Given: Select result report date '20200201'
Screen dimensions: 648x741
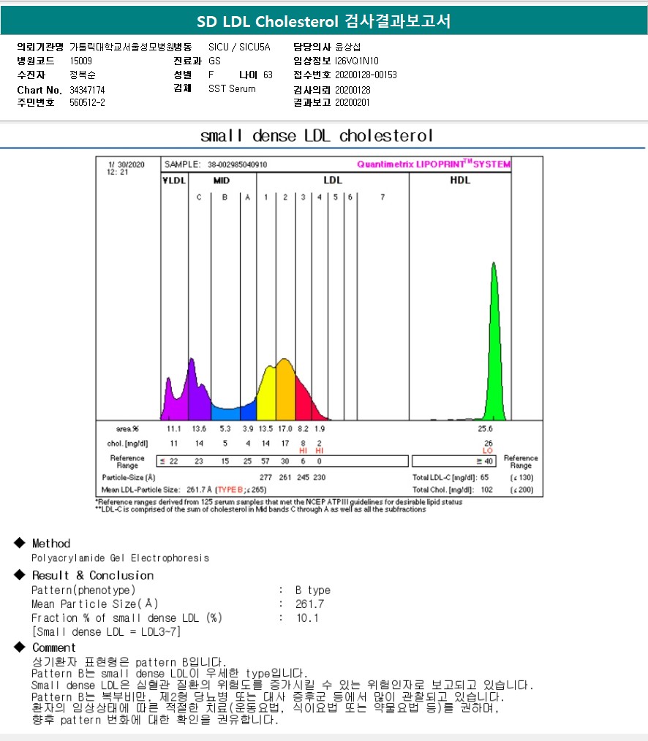Looking at the screenshot, I should [353, 102].
